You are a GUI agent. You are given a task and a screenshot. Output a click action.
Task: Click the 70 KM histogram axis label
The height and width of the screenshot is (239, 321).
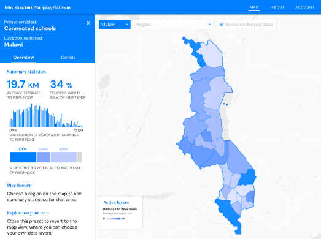click(x=78, y=131)
